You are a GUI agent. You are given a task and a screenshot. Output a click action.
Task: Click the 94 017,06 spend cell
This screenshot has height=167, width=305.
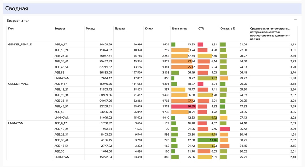click(104, 101)
